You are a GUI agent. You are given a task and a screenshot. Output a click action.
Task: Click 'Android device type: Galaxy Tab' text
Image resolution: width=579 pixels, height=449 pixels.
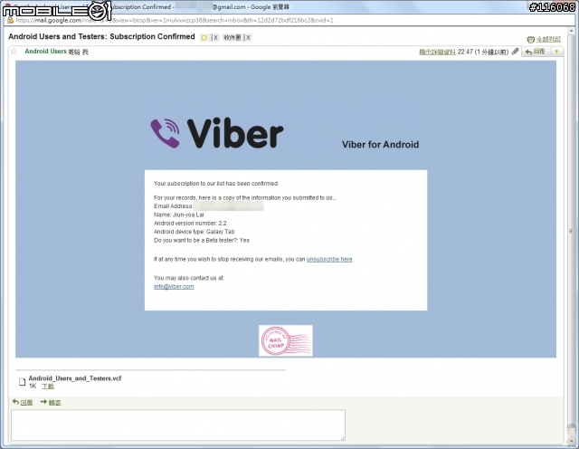pyautogui.click(x=195, y=232)
